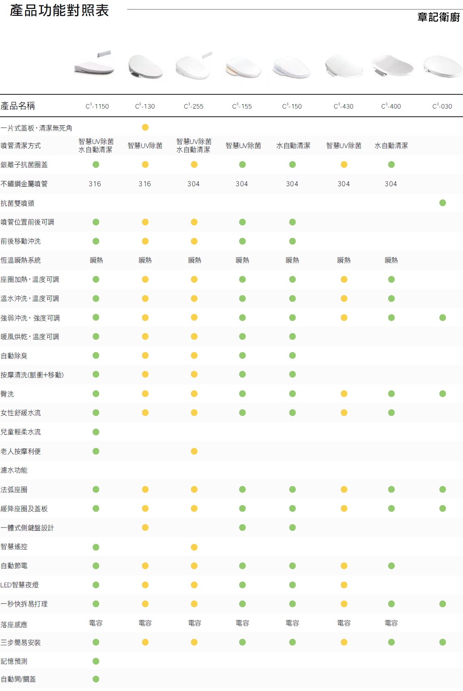Click the C³-255 model name header
This screenshot has width=463, height=691.
[x=194, y=106]
